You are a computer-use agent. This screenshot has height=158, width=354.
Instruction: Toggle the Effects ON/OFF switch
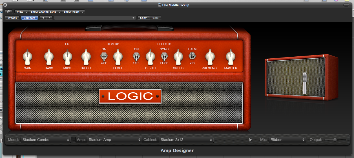coord(136,56)
